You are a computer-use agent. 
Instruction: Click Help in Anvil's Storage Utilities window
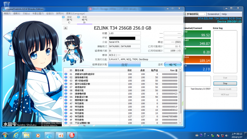[x=224, y=14]
